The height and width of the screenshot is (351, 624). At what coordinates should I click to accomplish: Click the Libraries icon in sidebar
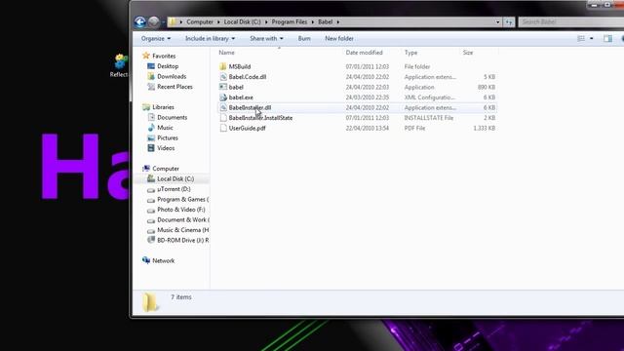[146, 107]
